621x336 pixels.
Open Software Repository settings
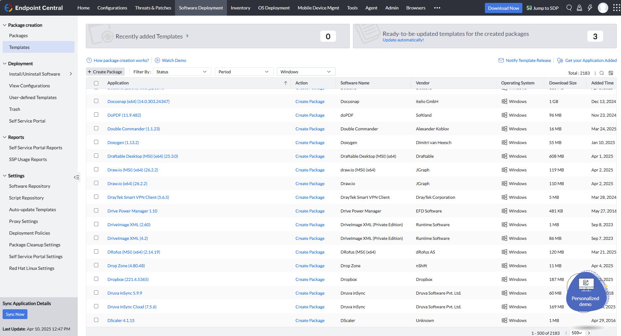click(30, 186)
